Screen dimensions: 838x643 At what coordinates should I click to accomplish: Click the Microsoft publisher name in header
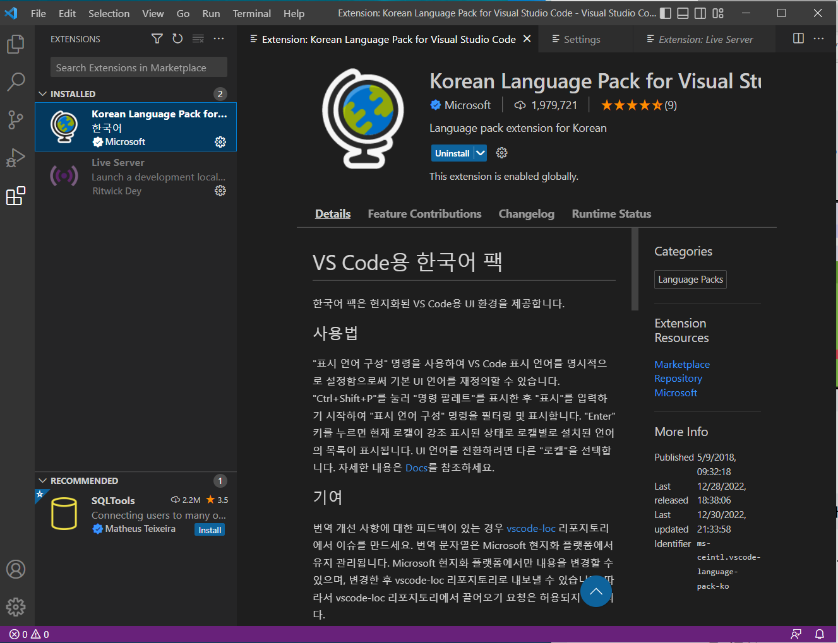click(x=467, y=105)
